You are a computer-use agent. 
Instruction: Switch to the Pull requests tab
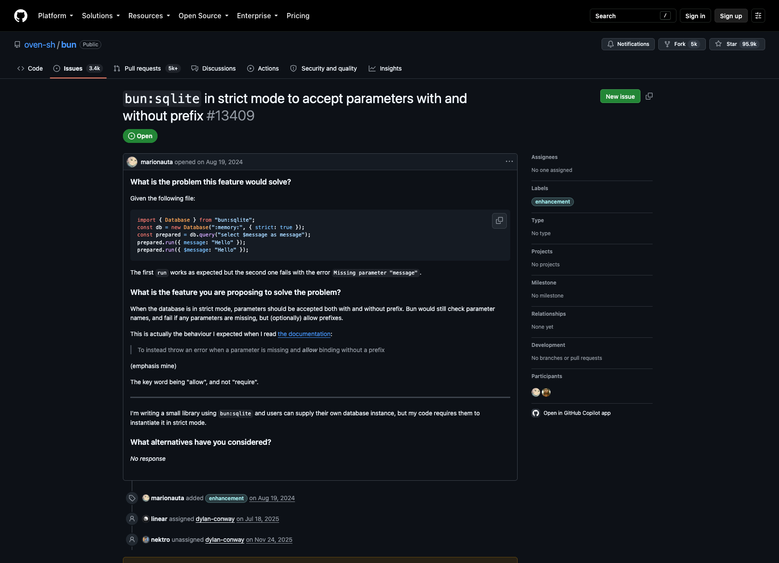(147, 68)
